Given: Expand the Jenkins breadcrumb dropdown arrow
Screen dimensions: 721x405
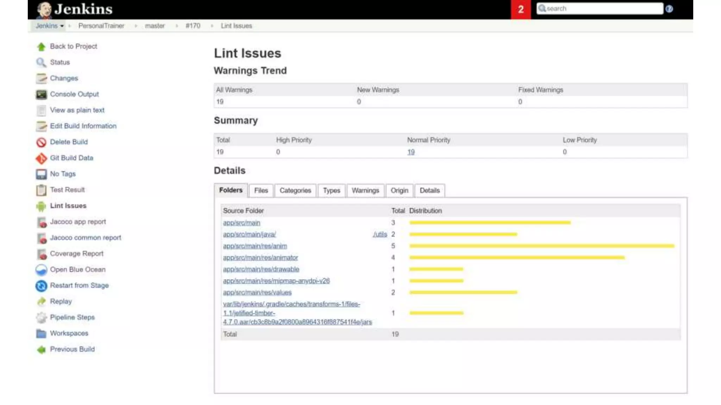Looking at the screenshot, I should click(x=62, y=26).
